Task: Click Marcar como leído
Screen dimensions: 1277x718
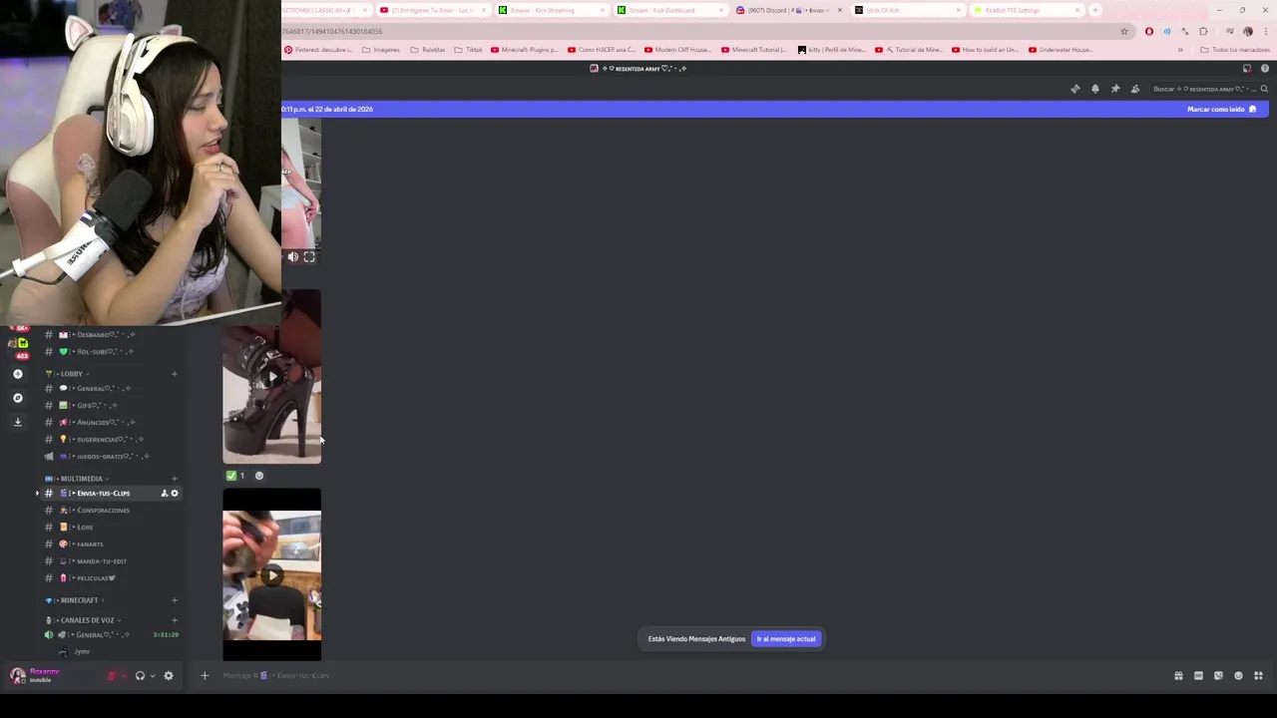Action: (x=1221, y=109)
